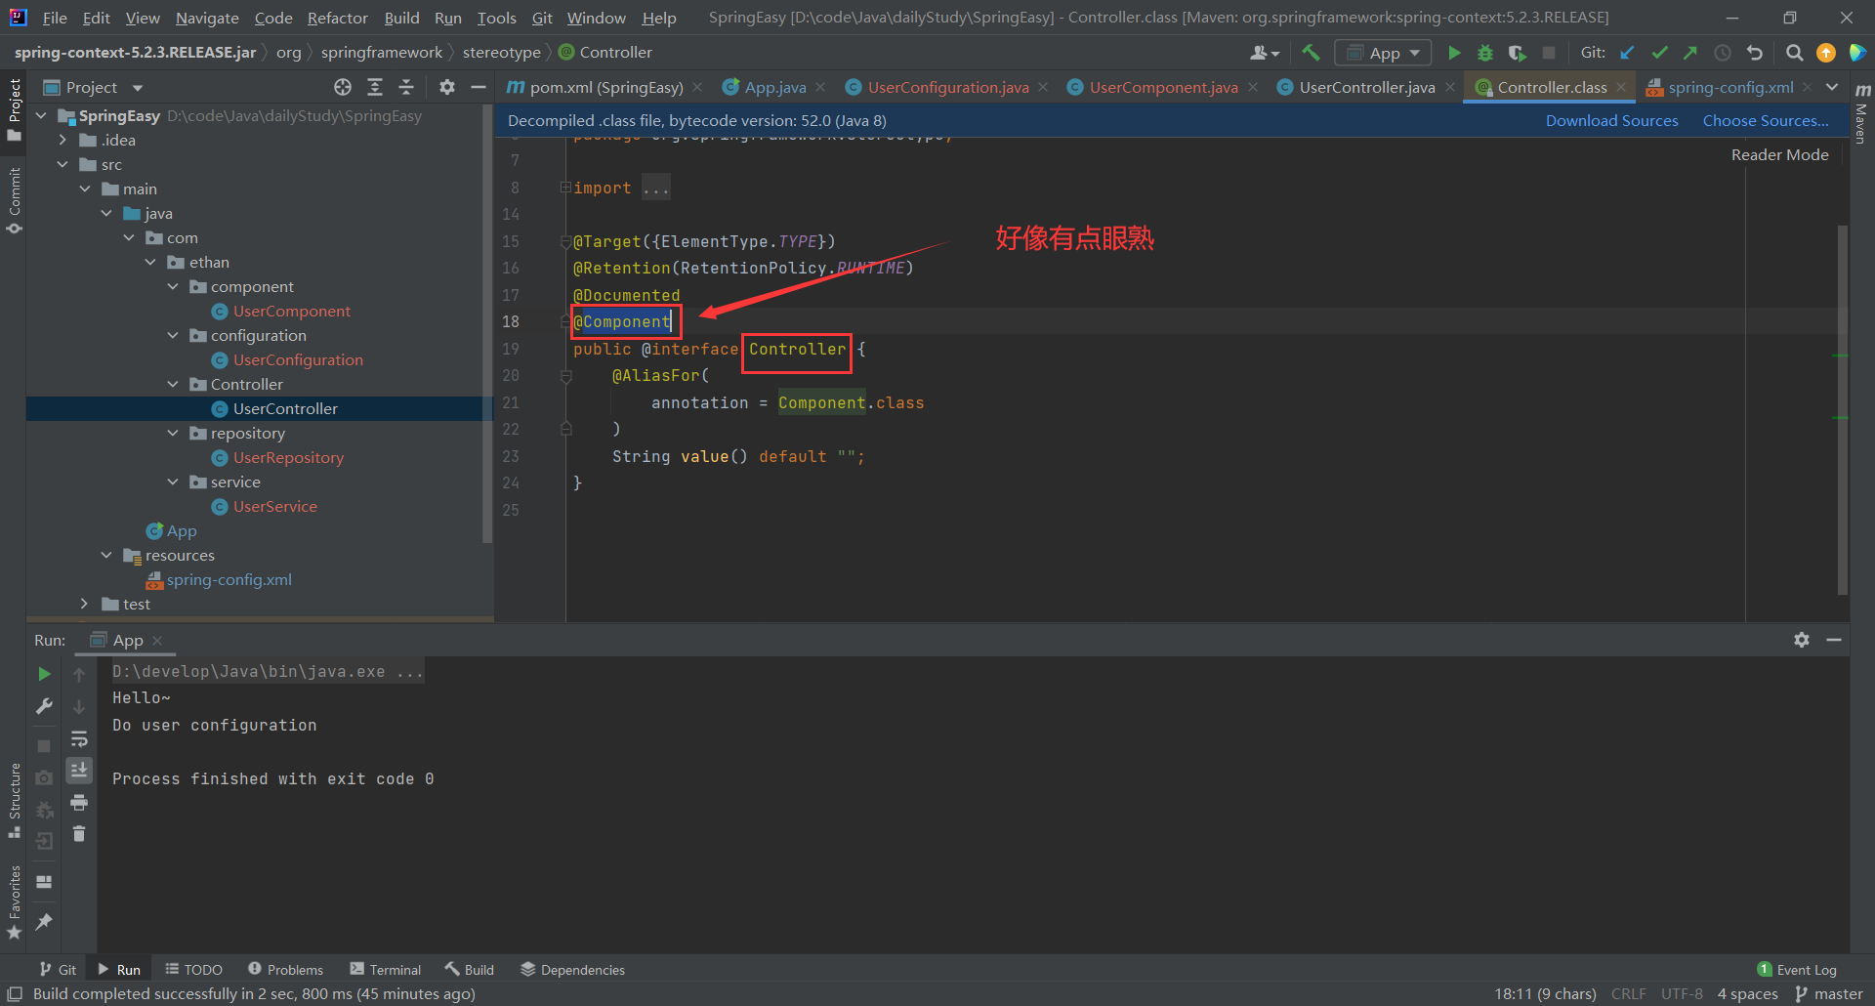Toggle tool window bars corner icon
Image resolution: width=1875 pixels, height=1006 pixels.
[15, 993]
